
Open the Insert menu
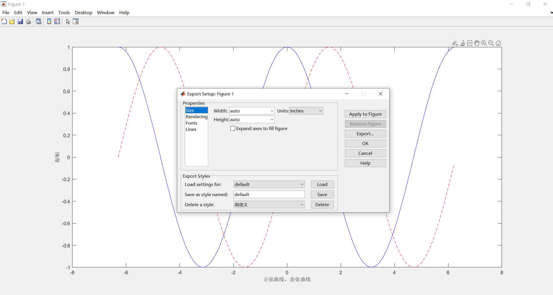coord(48,12)
